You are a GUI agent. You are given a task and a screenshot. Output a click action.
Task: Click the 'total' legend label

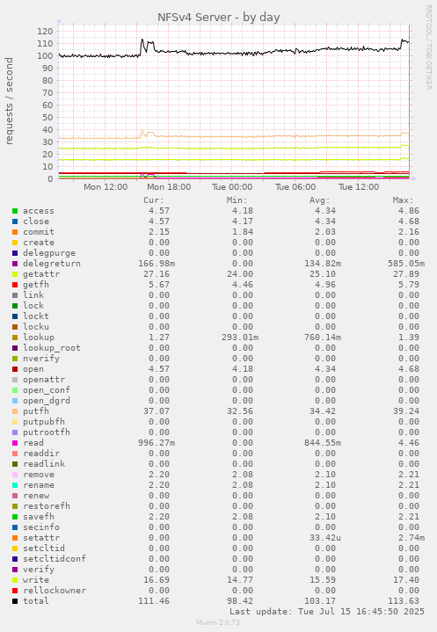[36, 601]
